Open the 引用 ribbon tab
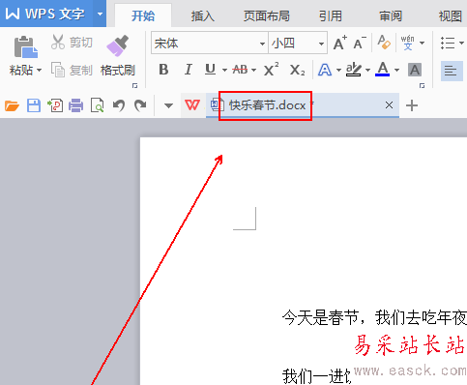467x385 pixels. (x=331, y=15)
